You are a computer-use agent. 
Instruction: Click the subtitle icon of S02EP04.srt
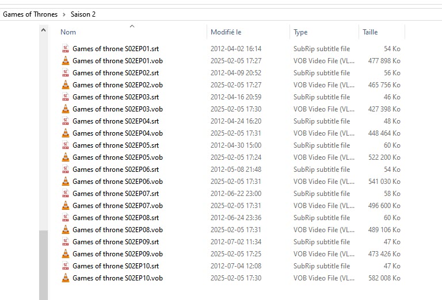pos(66,121)
